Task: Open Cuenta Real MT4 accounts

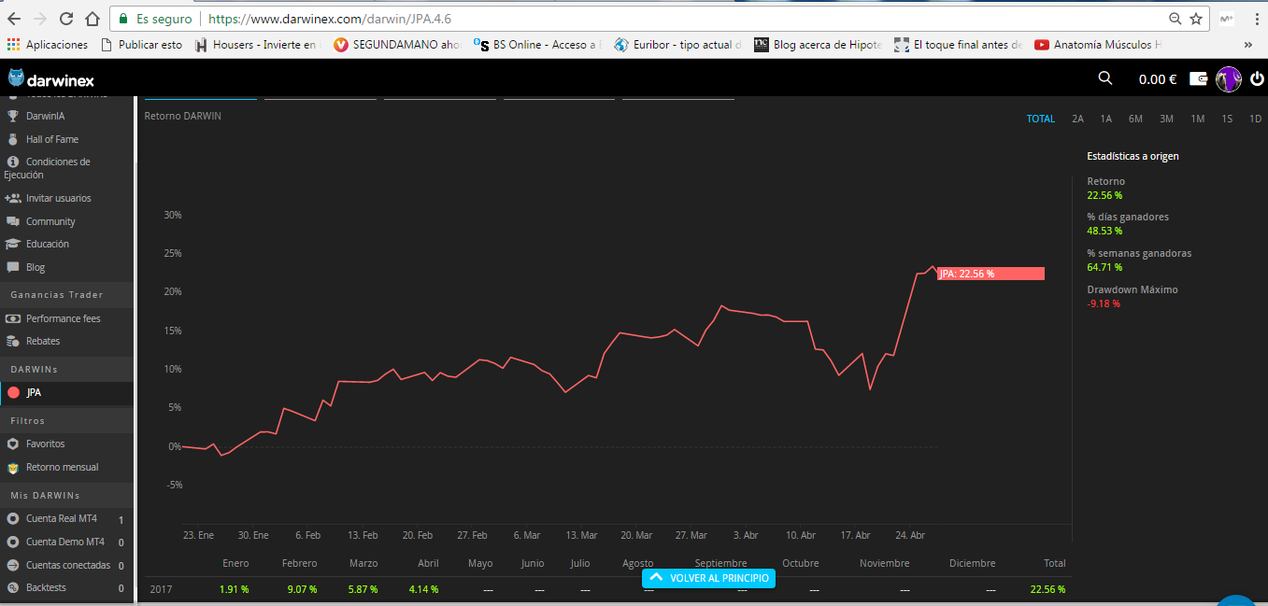Action: 61,518
